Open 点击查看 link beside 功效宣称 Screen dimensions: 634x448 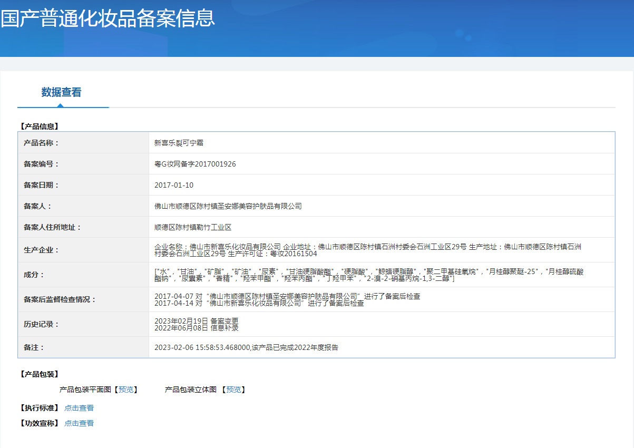pos(79,423)
